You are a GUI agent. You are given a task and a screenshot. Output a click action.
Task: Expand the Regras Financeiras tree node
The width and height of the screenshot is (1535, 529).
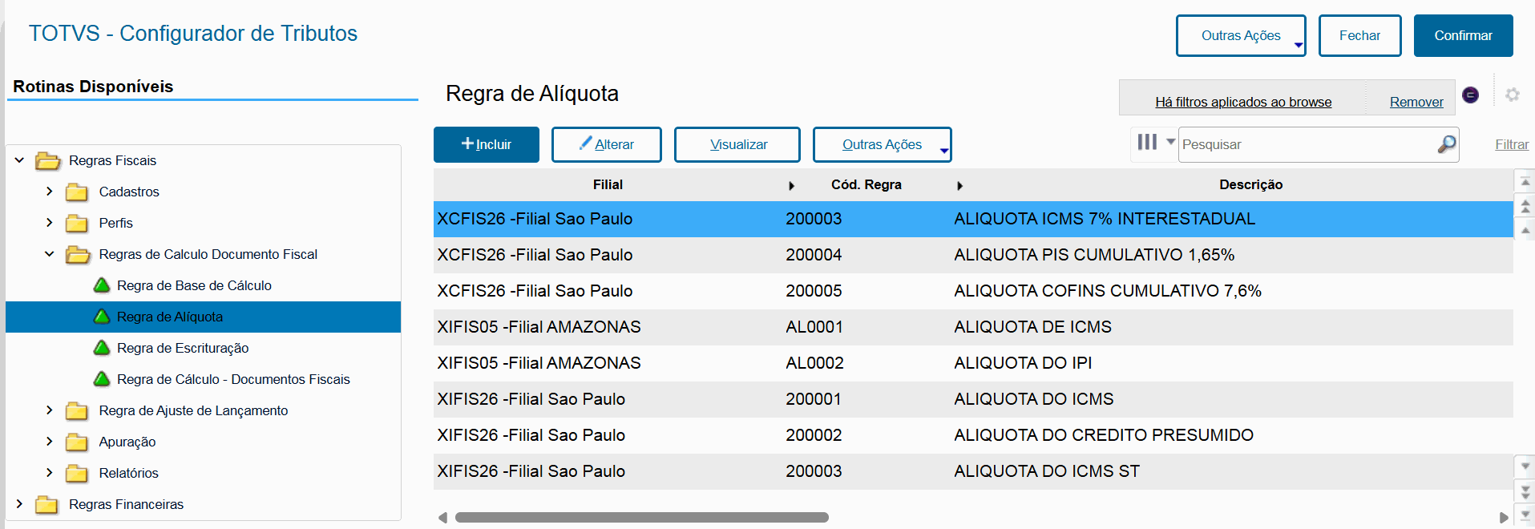19,504
